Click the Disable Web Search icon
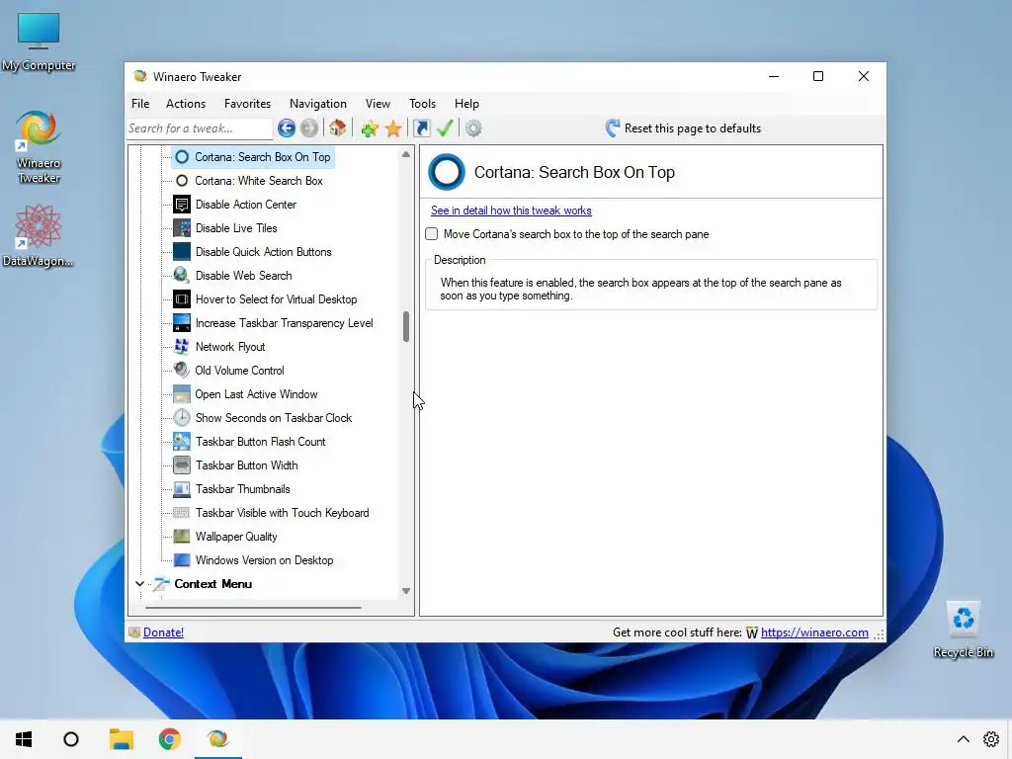Image resolution: width=1012 pixels, height=759 pixels. (x=182, y=276)
